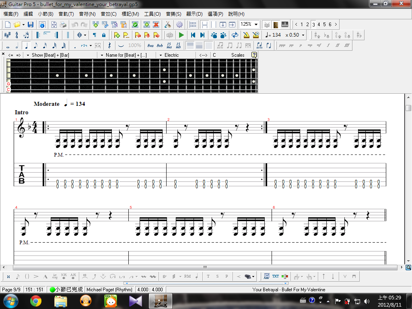Click the horizontal scrollbar under the score

(205, 267)
